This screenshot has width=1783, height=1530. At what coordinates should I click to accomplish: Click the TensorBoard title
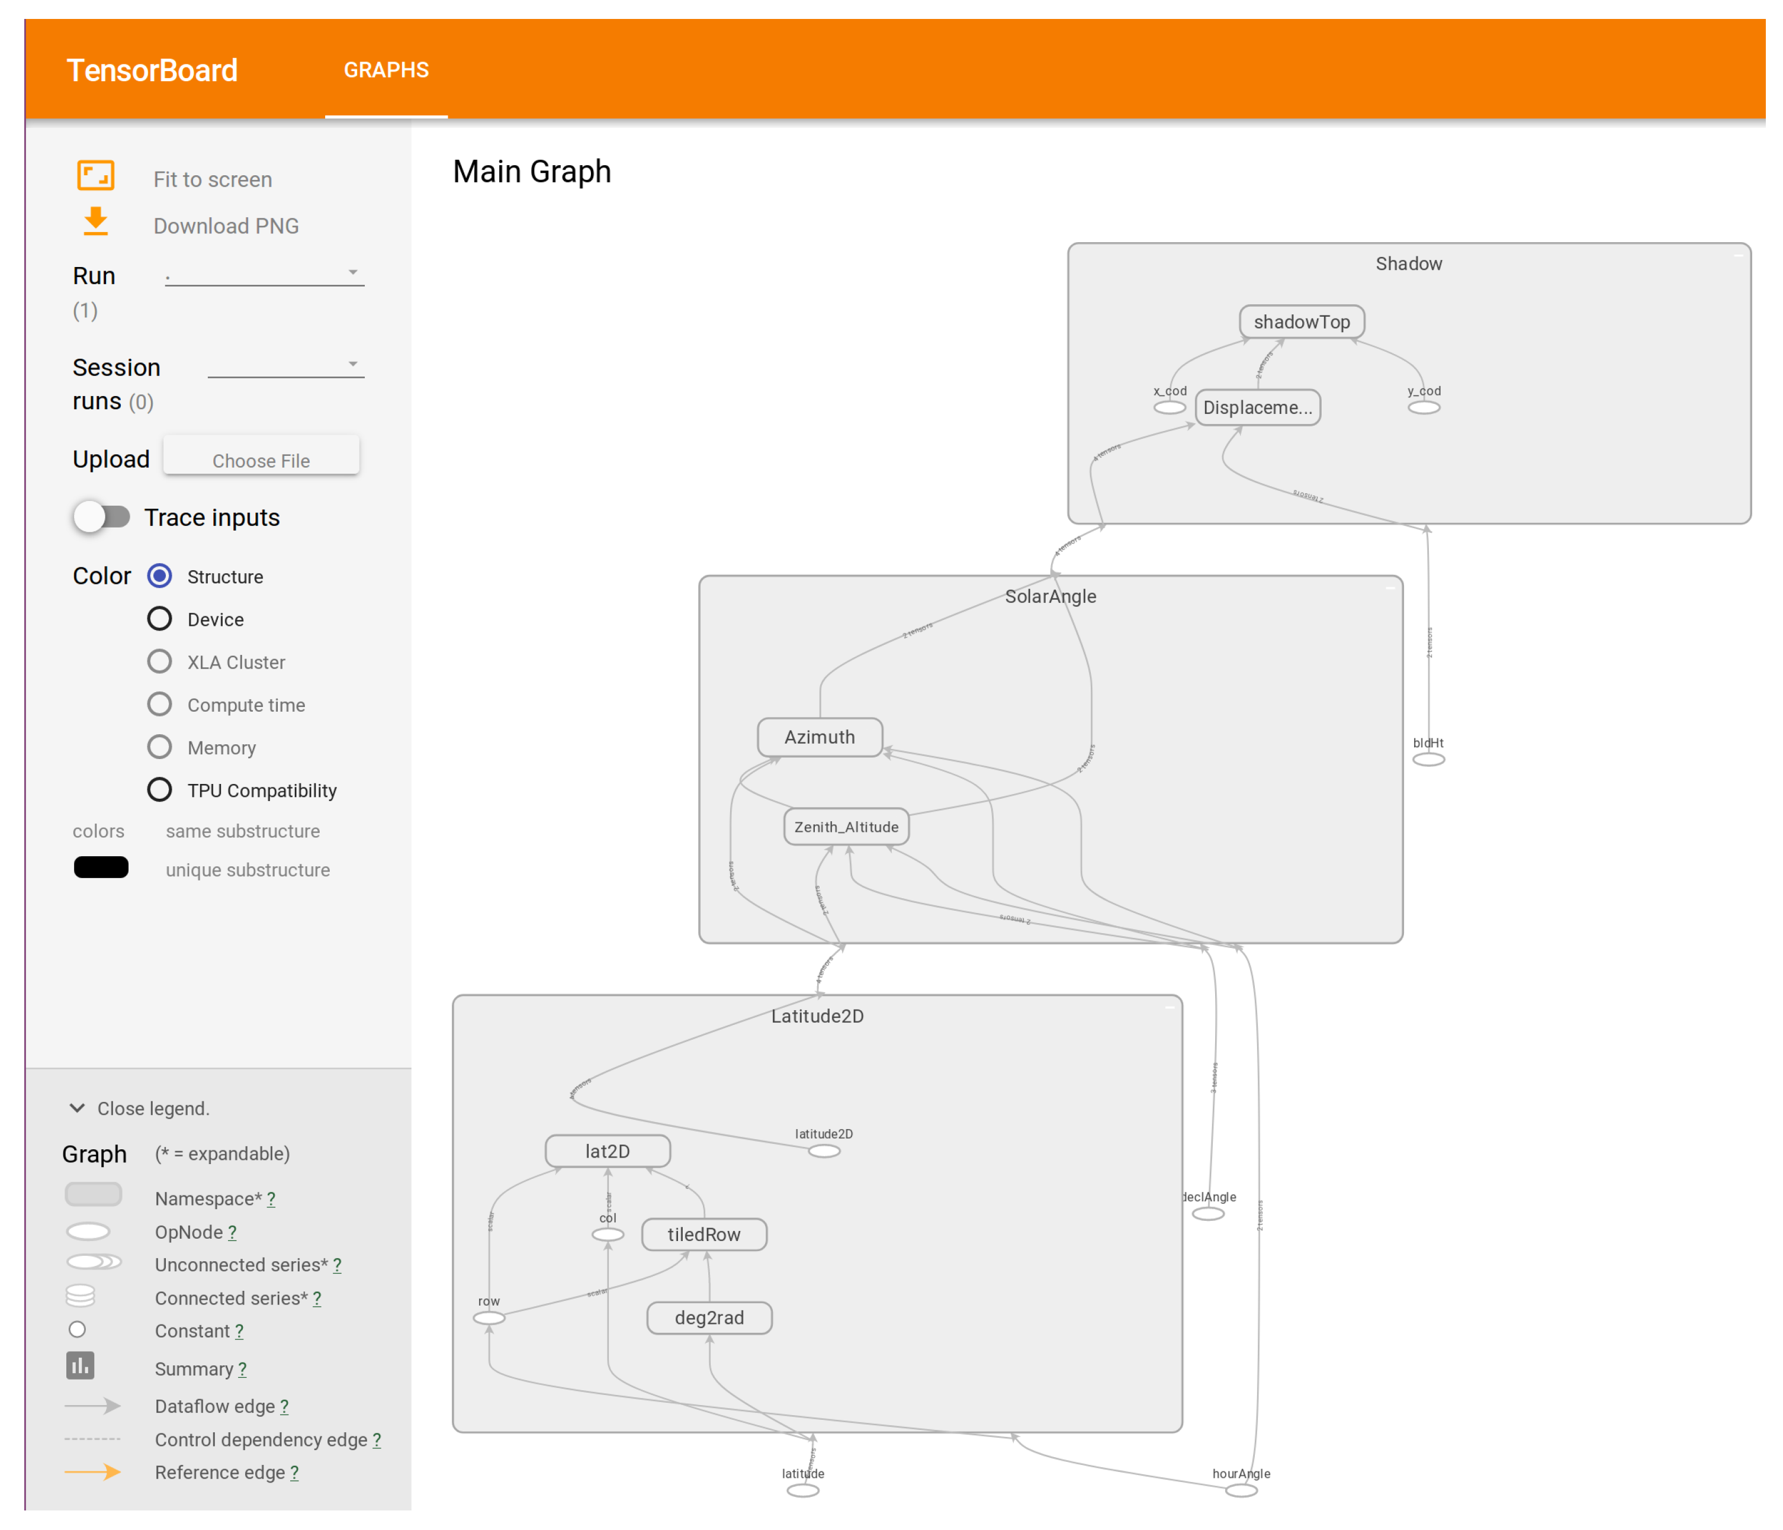click(x=152, y=70)
